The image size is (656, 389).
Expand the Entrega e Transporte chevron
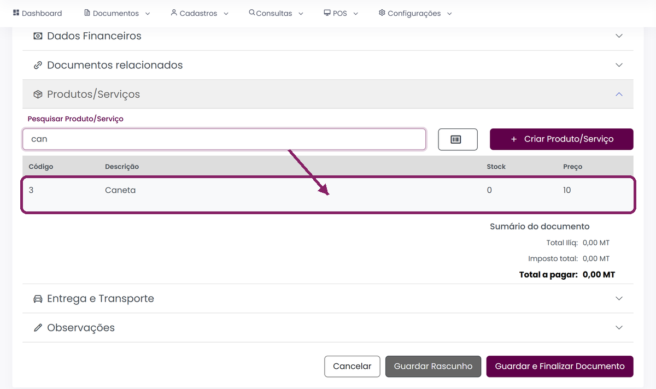pyautogui.click(x=619, y=299)
